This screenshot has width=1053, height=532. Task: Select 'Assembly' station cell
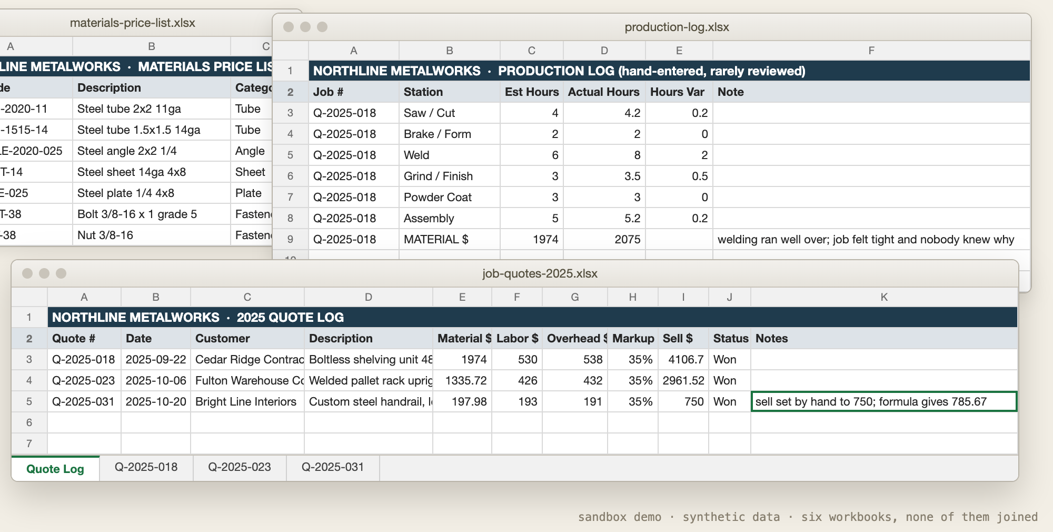450,218
